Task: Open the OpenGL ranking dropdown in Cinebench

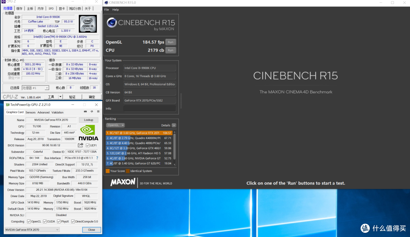Action: tap(115, 125)
